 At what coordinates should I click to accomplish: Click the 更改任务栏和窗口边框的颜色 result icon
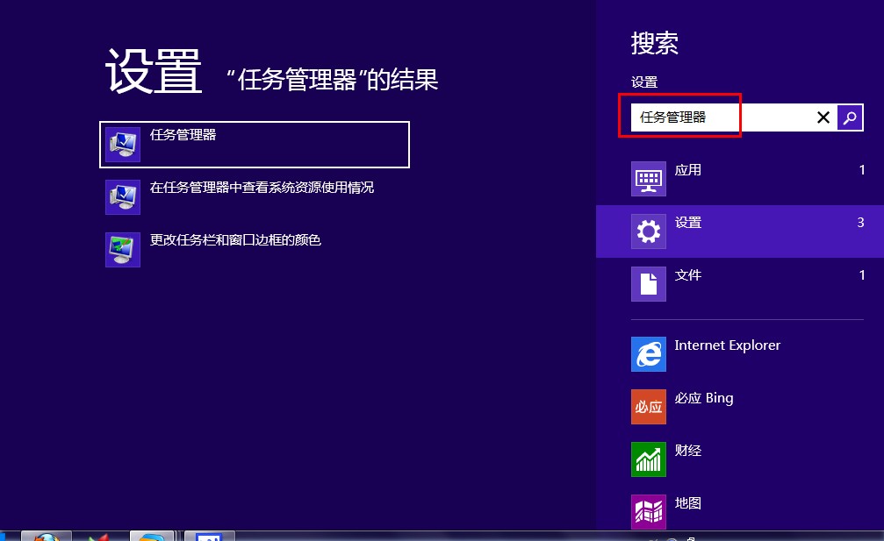coord(123,249)
